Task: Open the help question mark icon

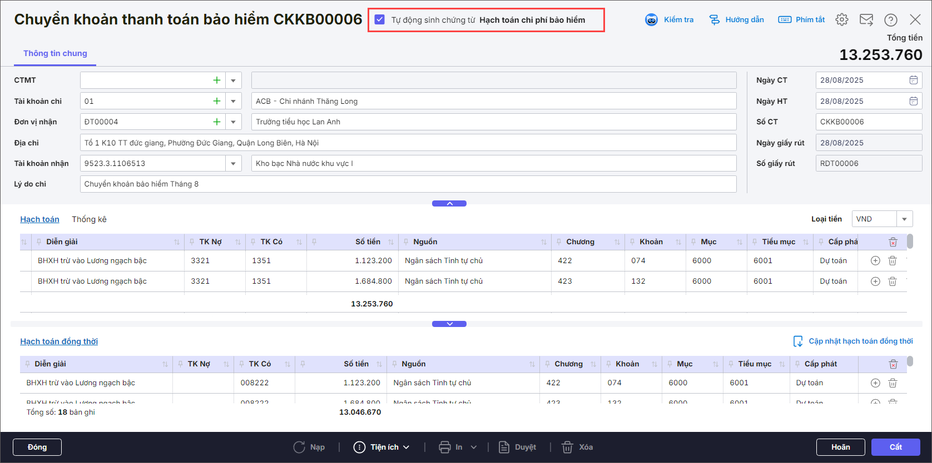Action: coord(891,20)
